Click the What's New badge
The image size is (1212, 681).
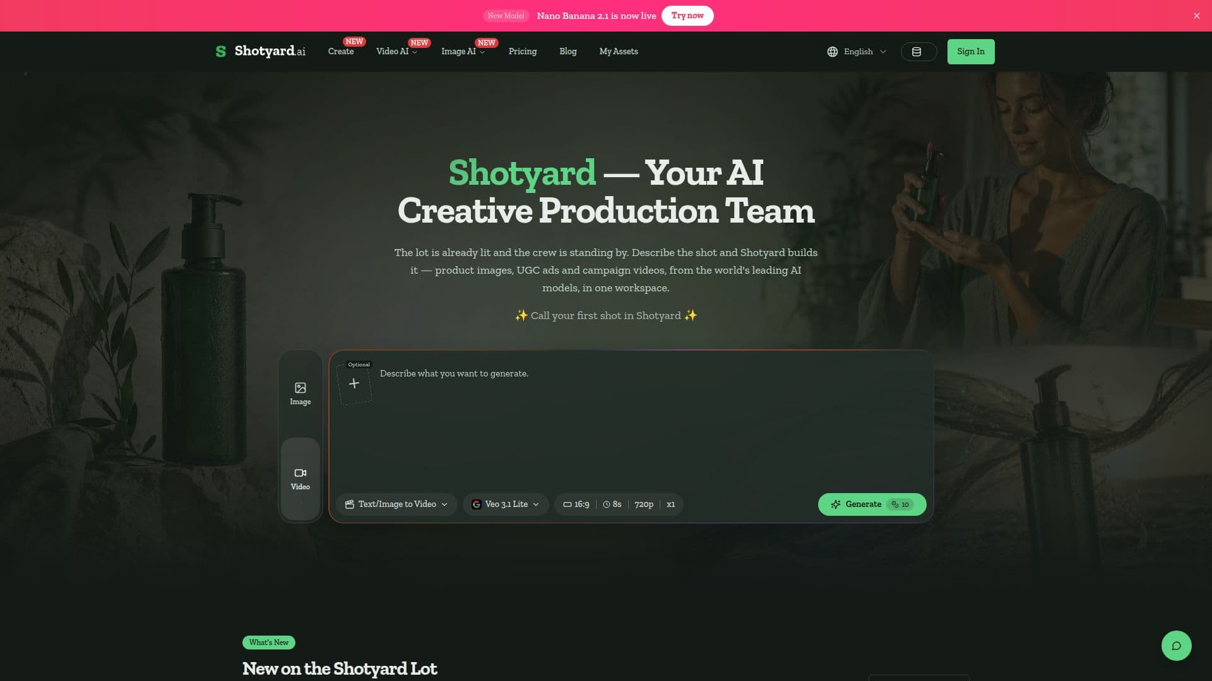pos(269,643)
